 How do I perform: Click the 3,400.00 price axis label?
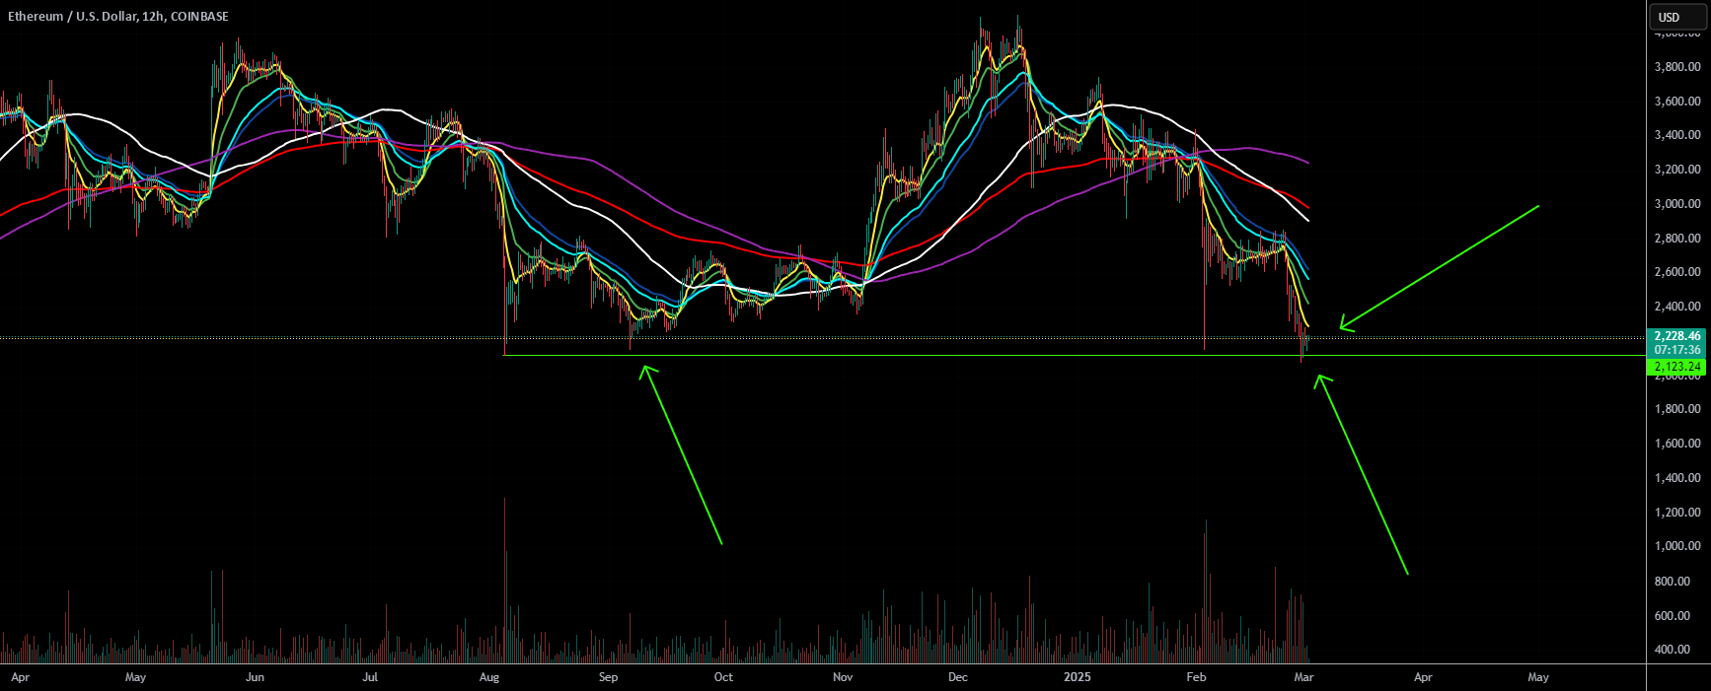pyautogui.click(x=1677, y=135)
